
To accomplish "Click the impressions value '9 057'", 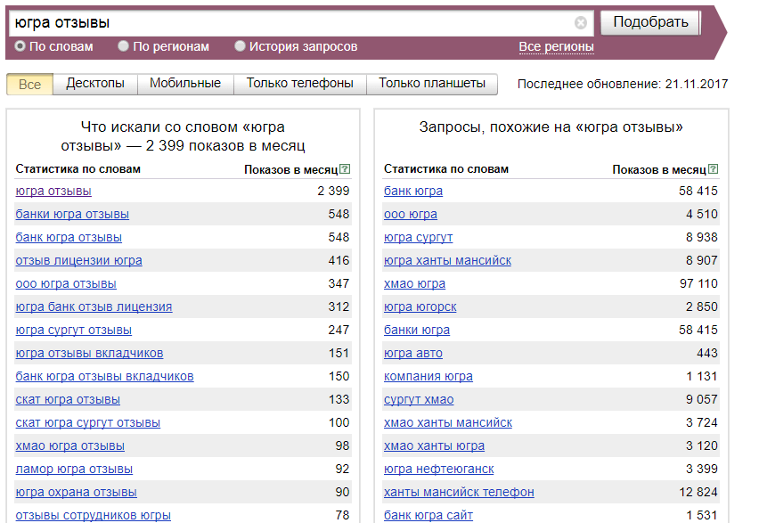I will coord(702,399).
